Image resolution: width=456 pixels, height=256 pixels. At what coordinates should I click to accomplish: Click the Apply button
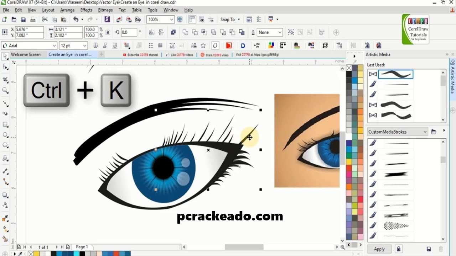pos(379,249)
